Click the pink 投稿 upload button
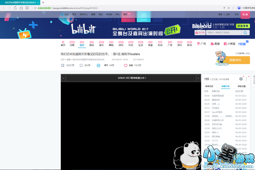 tap(244, 14)
